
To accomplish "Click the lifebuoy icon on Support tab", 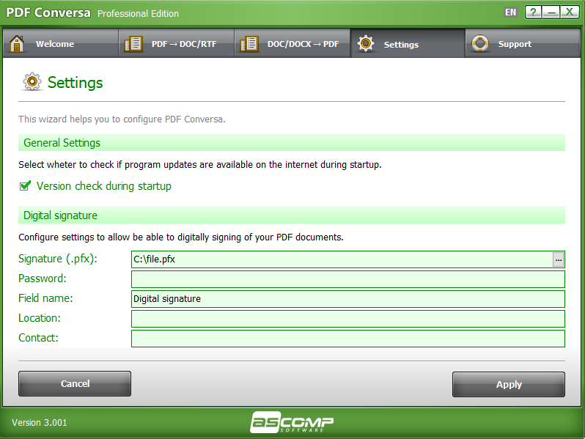I will coord(480,44).
